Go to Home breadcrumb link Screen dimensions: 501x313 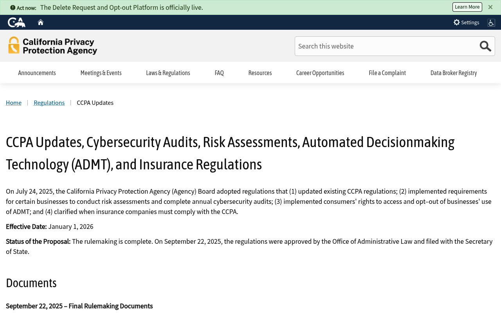pyautogui.click(x=14, y=103)
